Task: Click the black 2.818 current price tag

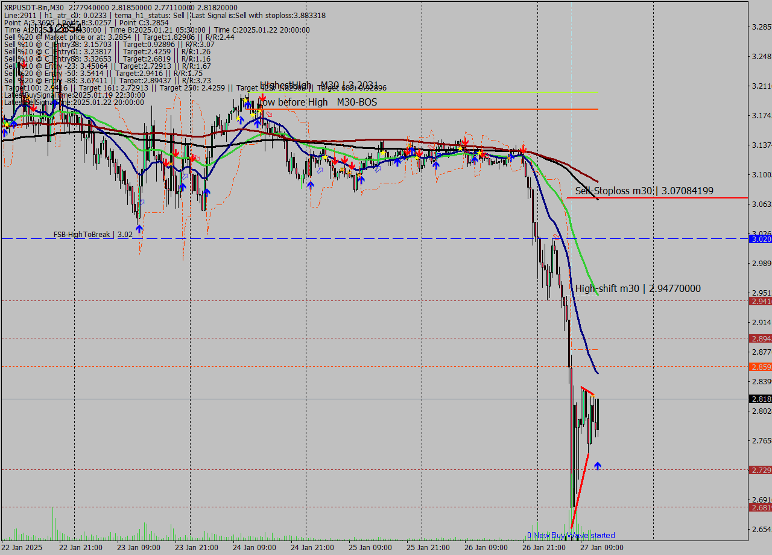Action: click(760, 399)
